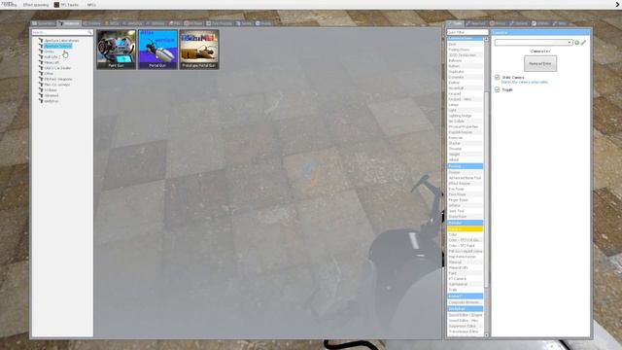Open the Tools tab in right panel
The image size is (622, 350).
click(455, 23)
